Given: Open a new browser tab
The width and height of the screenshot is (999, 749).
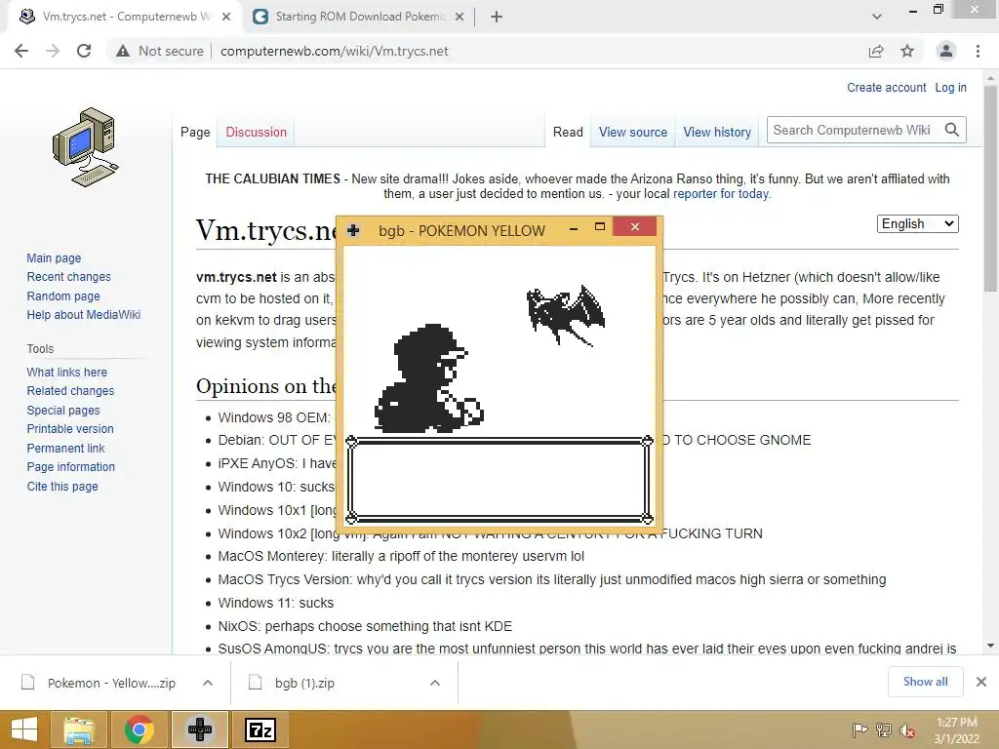Looking at the screenshot, I should (x=497, y=17).
